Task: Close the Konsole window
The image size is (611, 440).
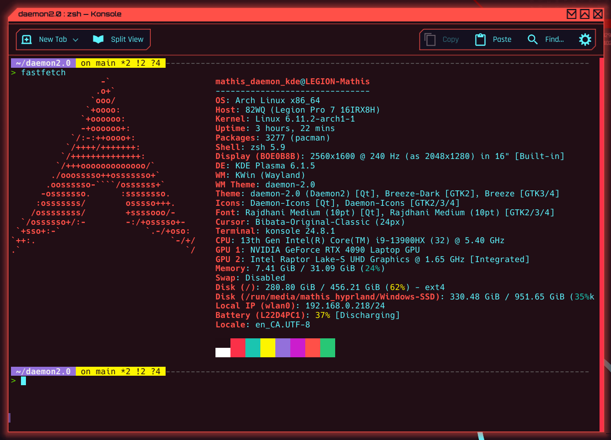Action: (x=598, y=14)
